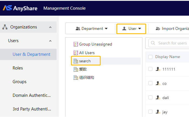Click the Import Organization button
This screenshot has width=189, height=117.
tap(172, 29)
